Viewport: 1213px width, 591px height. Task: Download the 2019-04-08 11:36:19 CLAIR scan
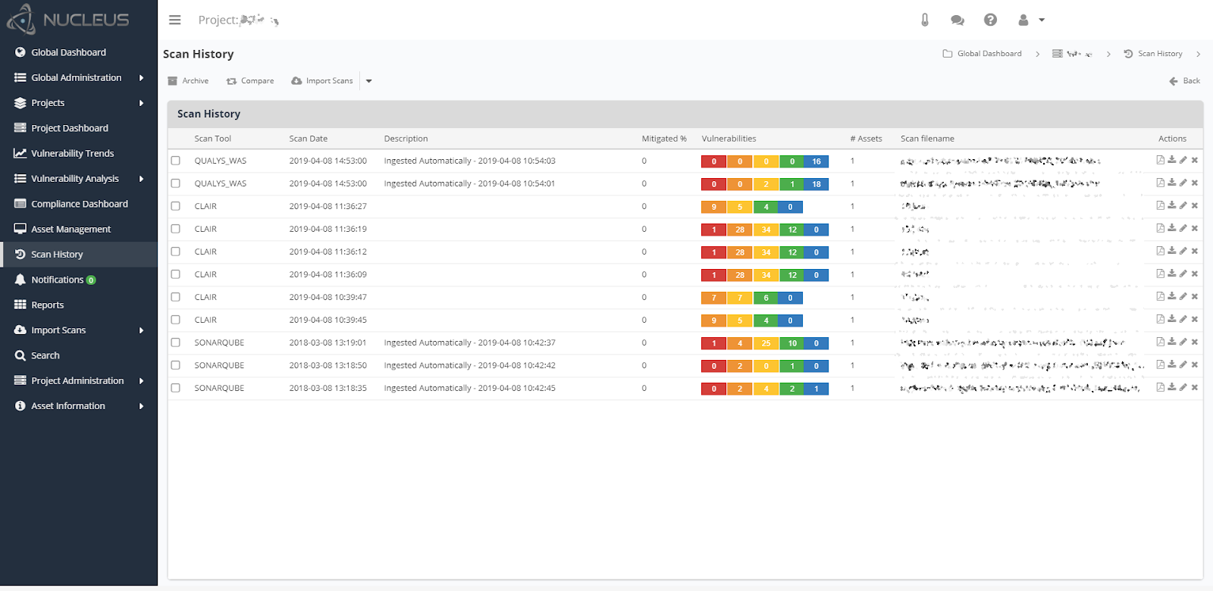pos(1171,228)
